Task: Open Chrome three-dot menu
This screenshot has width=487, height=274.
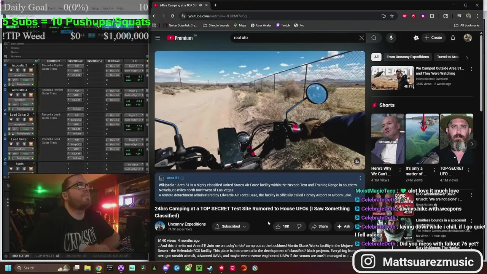Action: click(477, 16)
